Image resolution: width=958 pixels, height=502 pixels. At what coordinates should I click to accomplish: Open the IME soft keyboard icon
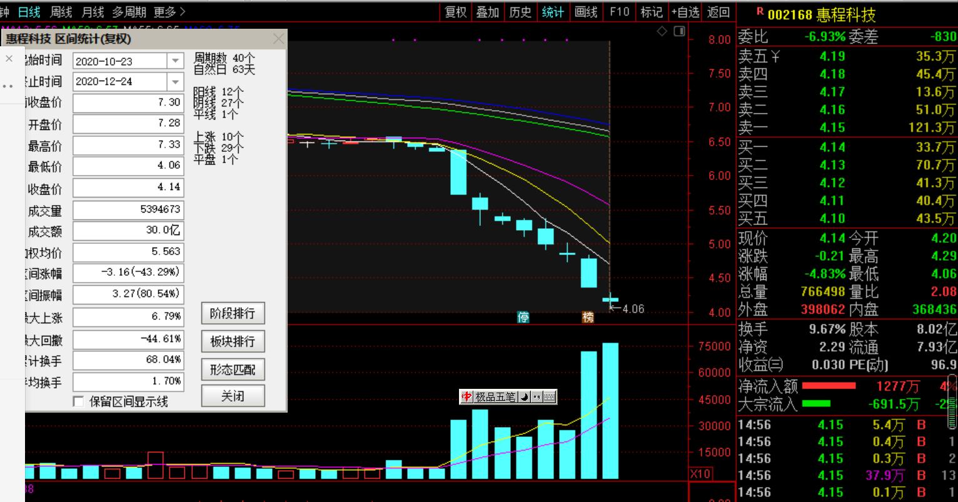click(x=548, y=397)
